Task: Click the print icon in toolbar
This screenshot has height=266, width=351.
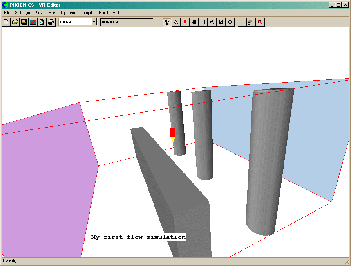Action: [x=51, y=22]
